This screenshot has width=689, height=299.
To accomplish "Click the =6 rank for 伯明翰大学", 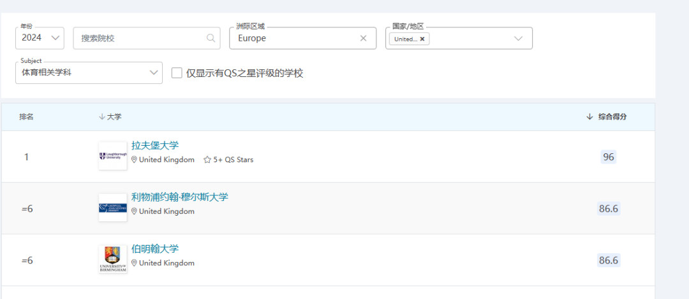I will pos(27,260).
